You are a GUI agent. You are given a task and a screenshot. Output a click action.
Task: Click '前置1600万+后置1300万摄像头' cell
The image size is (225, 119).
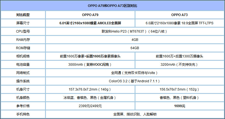coord(180,56)
